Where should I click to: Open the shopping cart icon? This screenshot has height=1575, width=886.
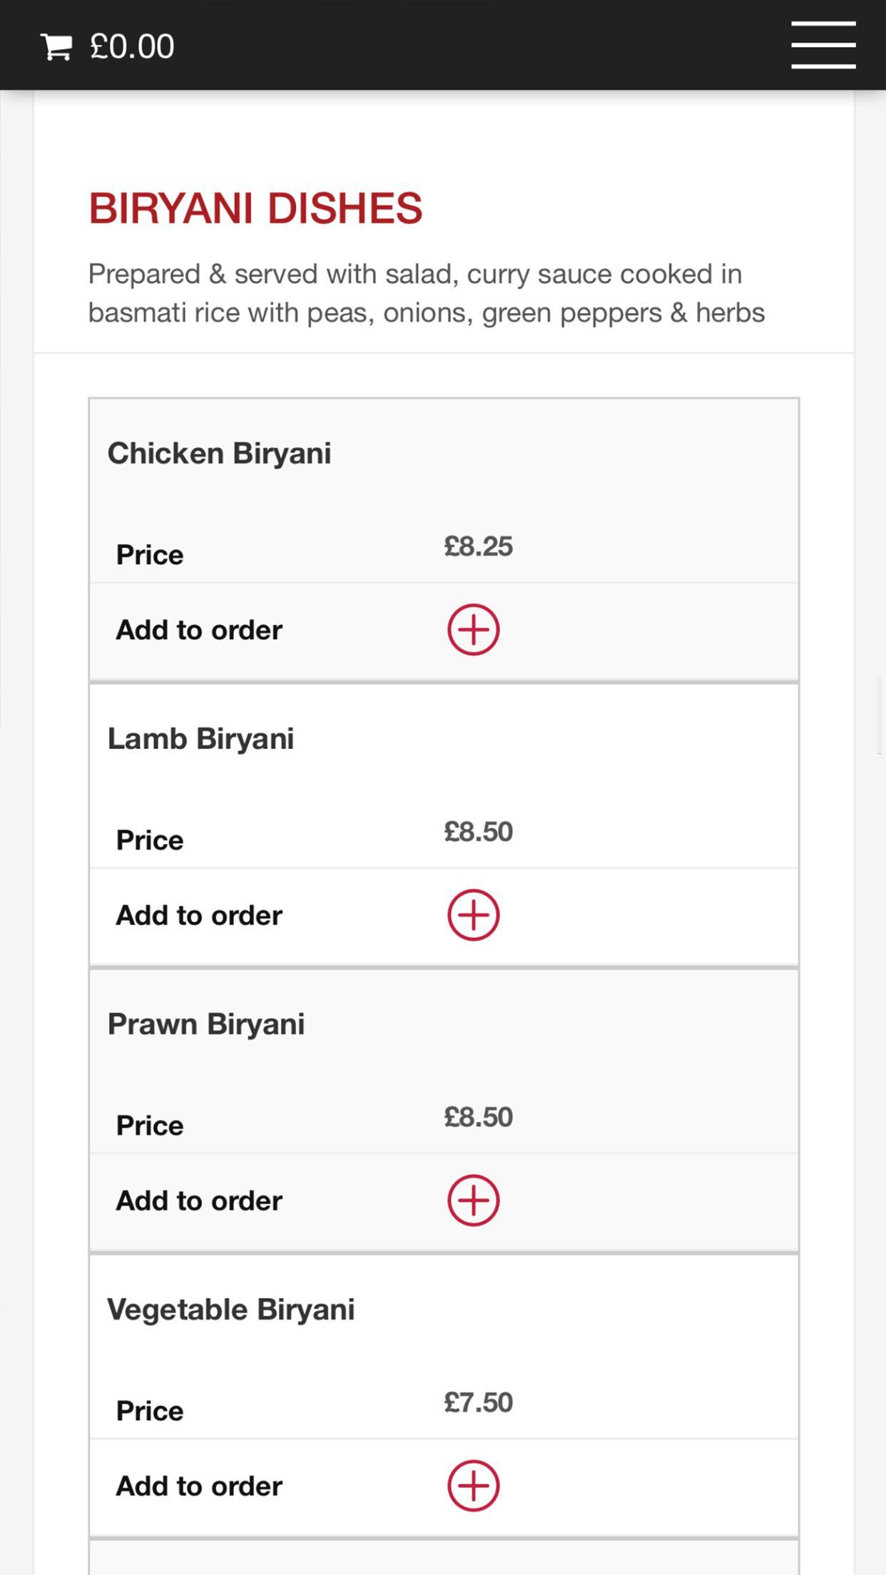(56, 47)
